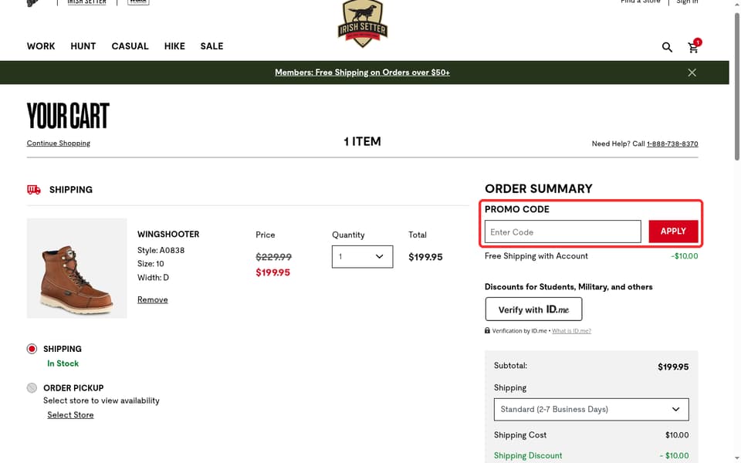Click the Size: 10 text
741x463 pixels.
click(x=151, y=264)
